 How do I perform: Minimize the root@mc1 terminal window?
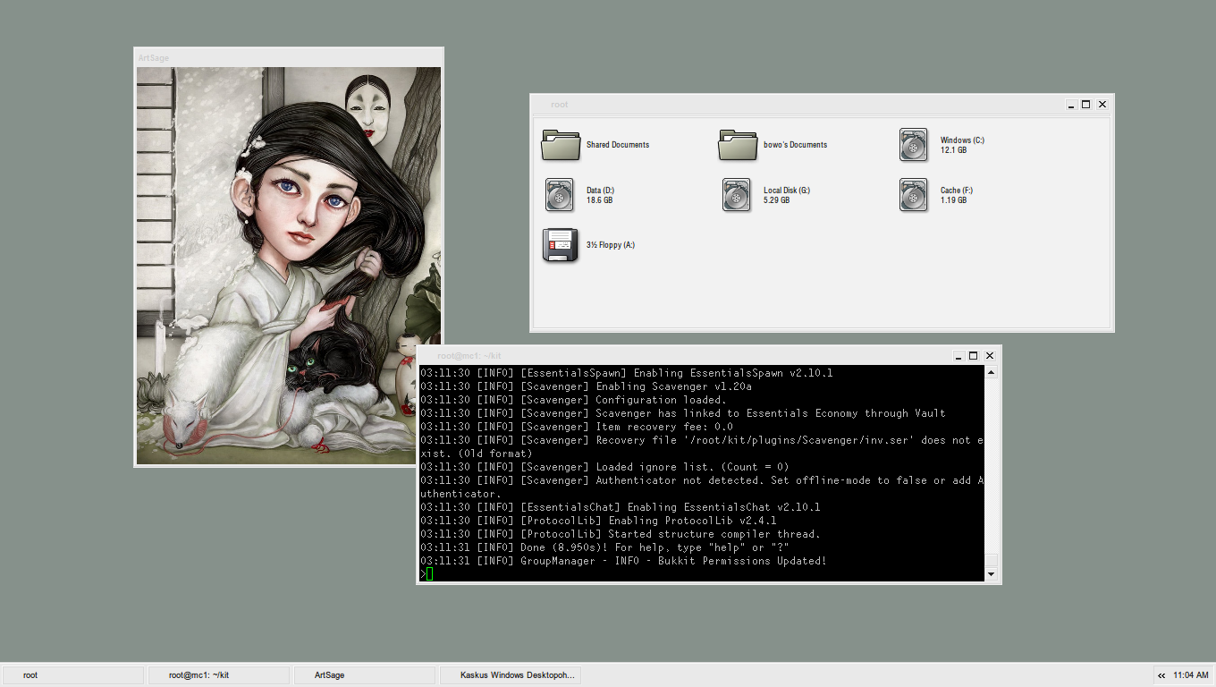point(958,355)
